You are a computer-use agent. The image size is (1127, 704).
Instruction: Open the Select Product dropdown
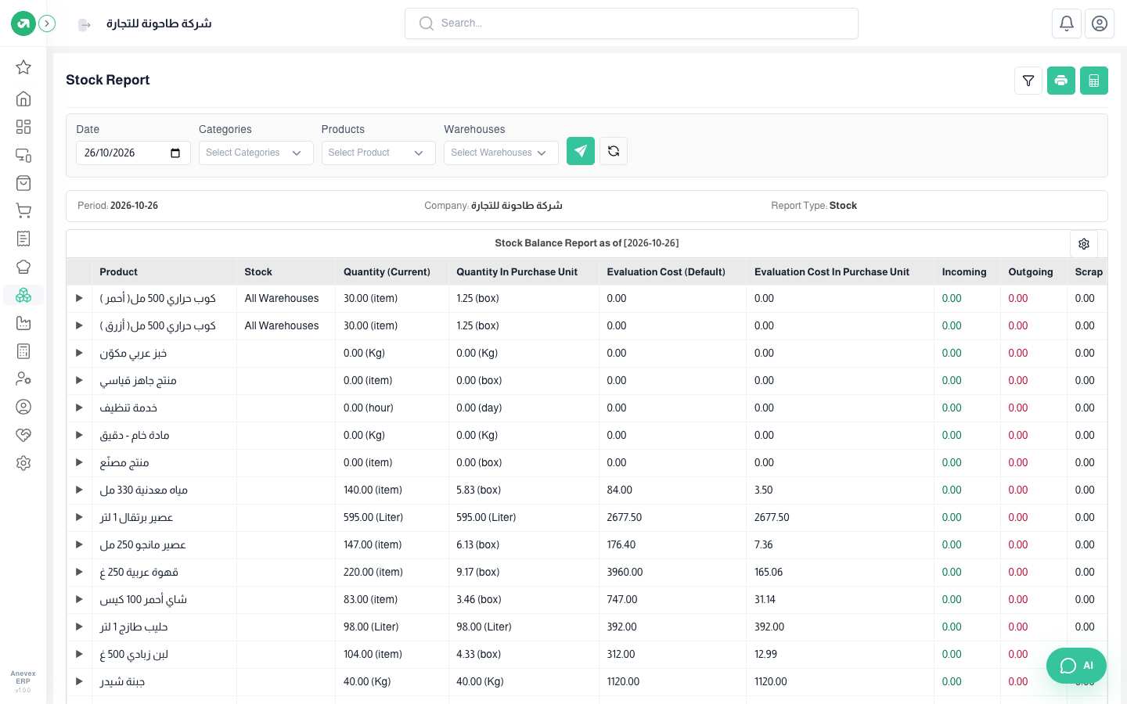coord(379,153)
